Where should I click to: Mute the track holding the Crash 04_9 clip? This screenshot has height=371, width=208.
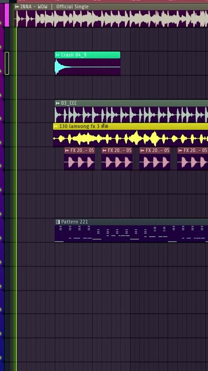pos(1,71)
